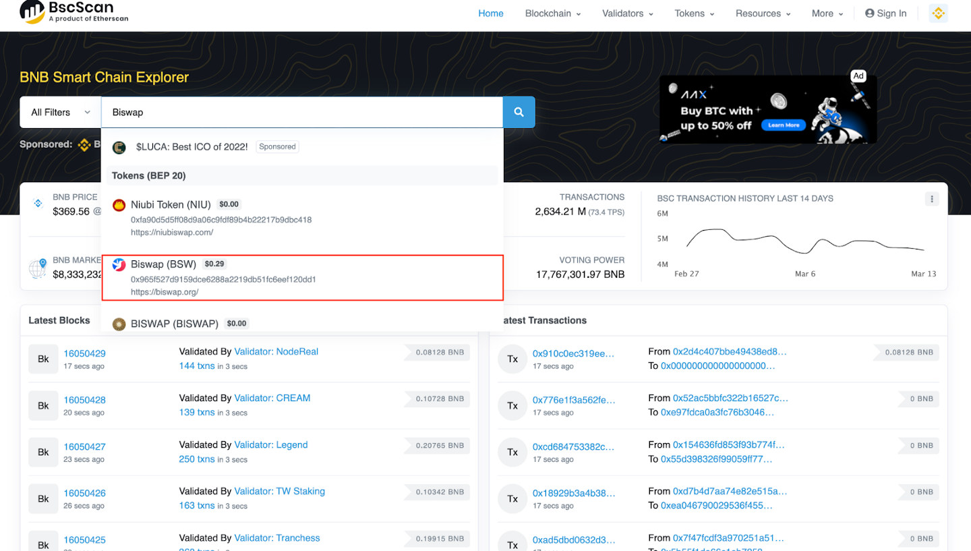Open Validator: TW Staking link
The image size is (971, 551).
click(279, 492)
